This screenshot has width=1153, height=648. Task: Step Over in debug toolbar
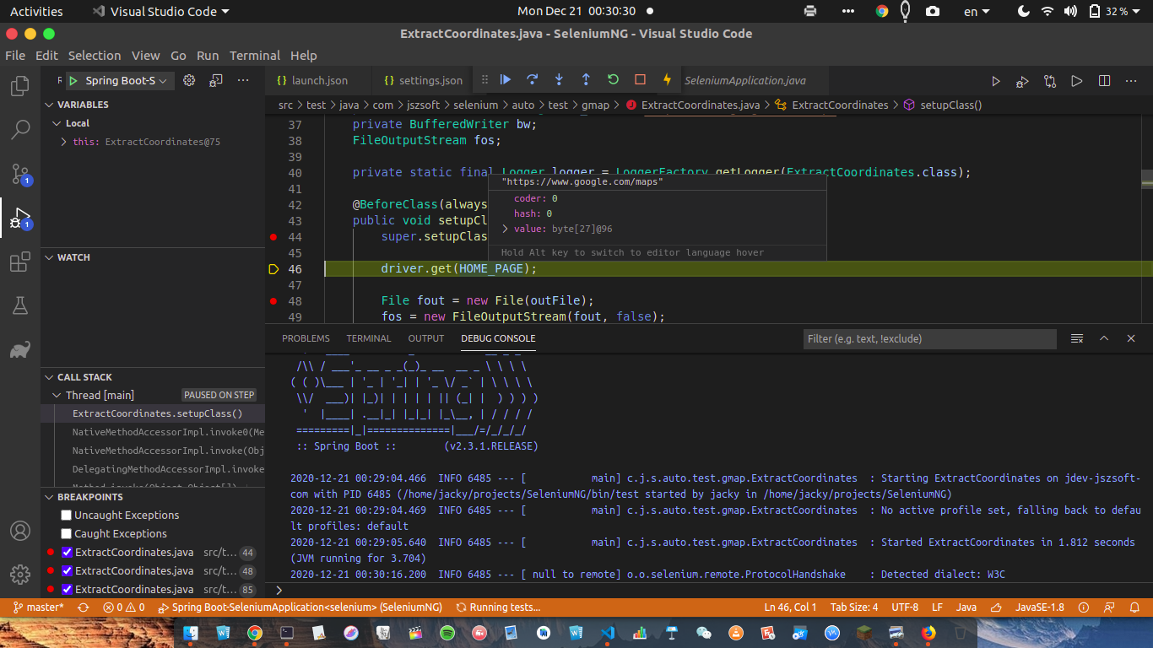pyautogui.click(x=532, y=79)
